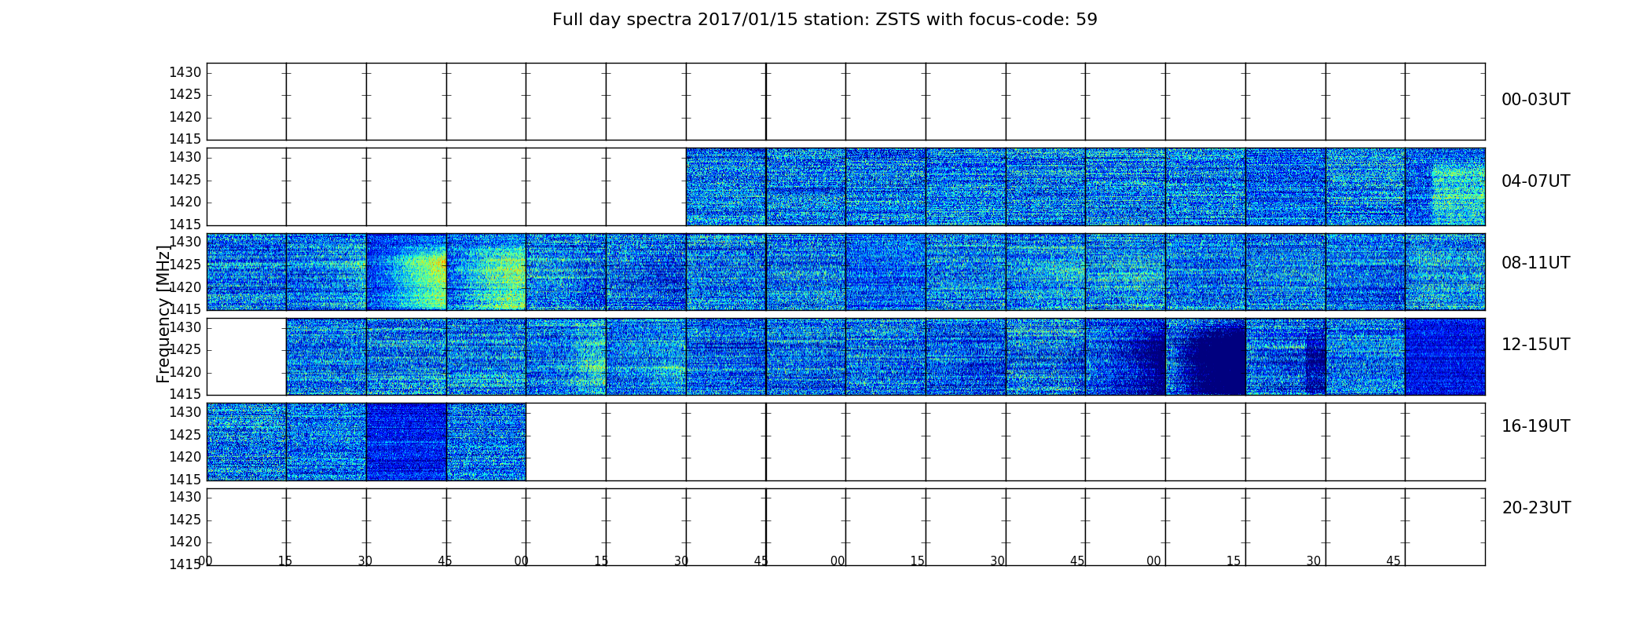1650x628 pixels.
Task: Click the '08-11UT' row label
Action: click(1535, 263)
